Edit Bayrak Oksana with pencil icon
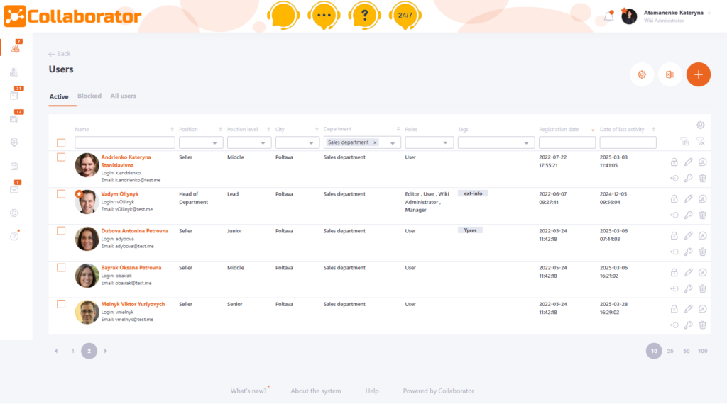The width and height of the screenshot is (727, 404). 689,272
